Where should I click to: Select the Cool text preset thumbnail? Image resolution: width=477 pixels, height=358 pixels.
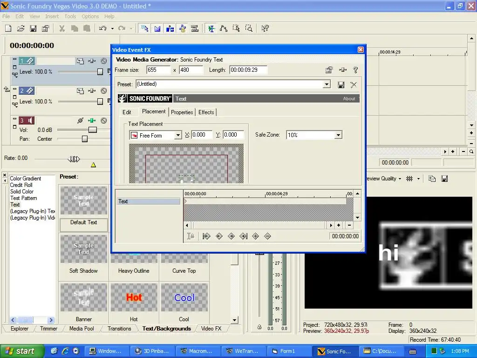point(184,297)
